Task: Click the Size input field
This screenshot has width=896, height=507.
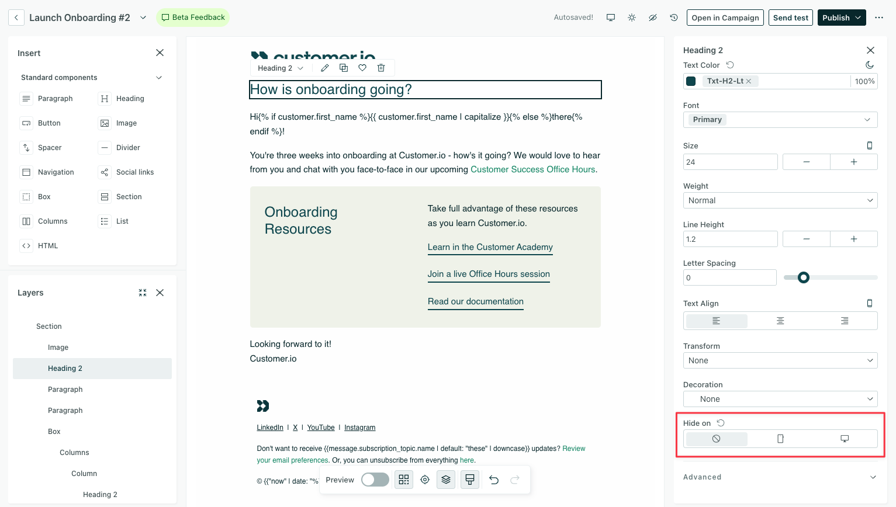Action: point(730,162)
